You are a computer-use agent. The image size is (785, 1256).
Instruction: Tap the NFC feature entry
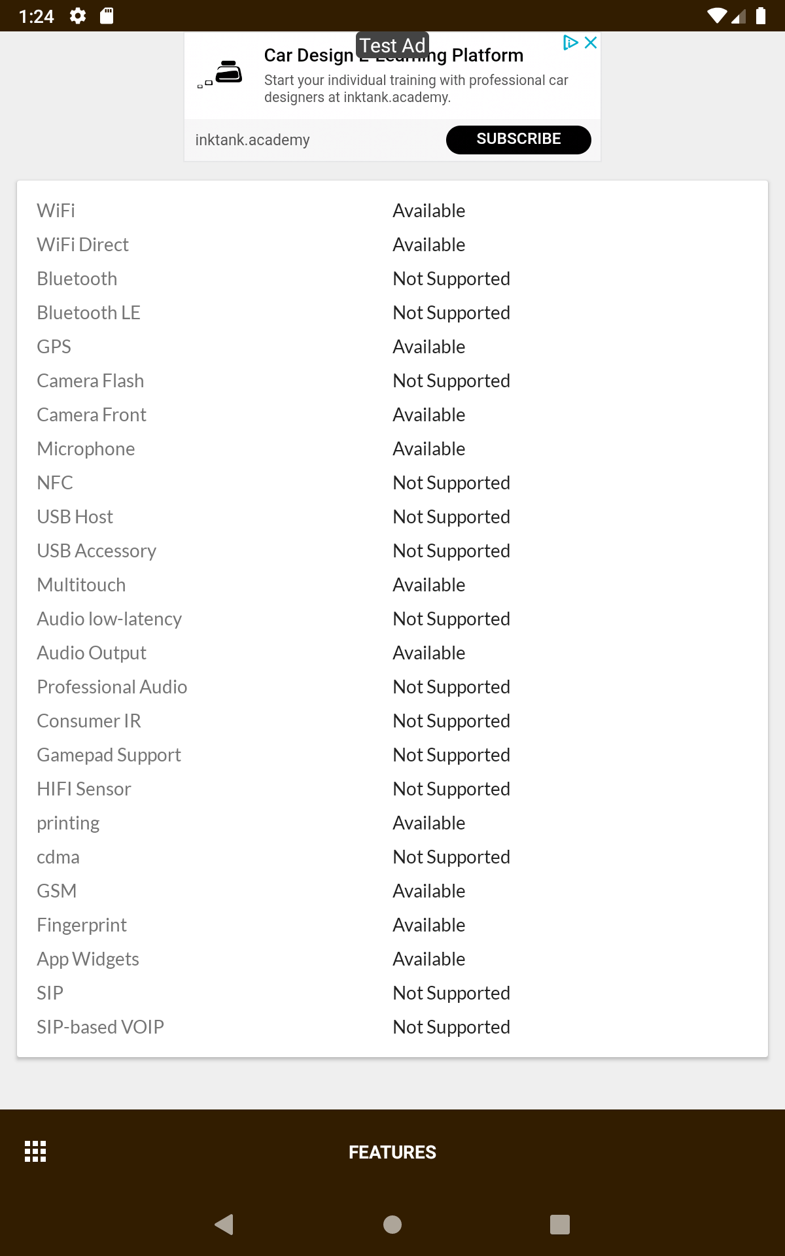(392, 483)
